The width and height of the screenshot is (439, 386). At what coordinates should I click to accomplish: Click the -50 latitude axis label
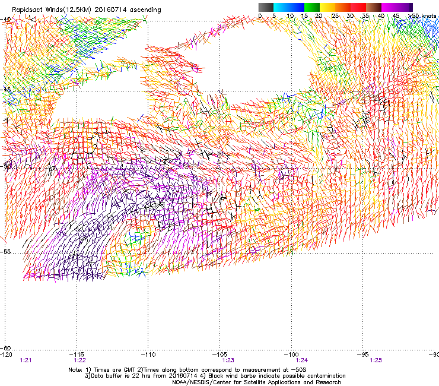[5, 166]
